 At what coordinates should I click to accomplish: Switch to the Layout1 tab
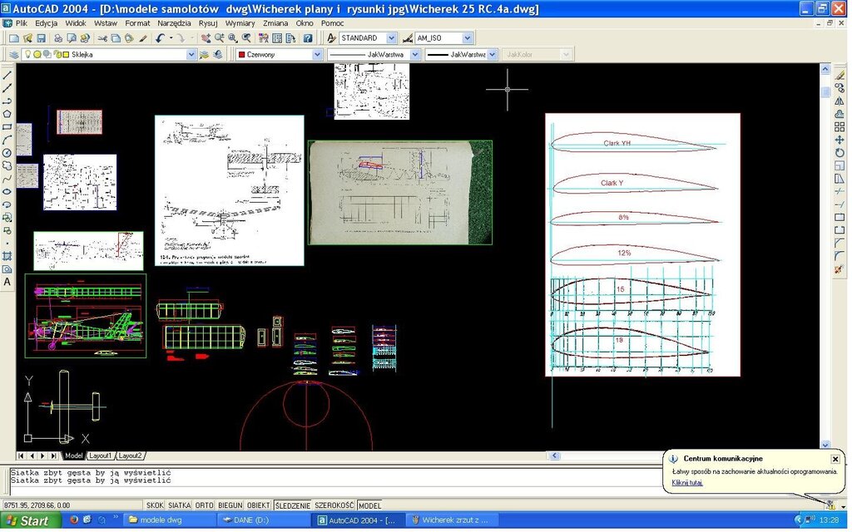(x=101, y=456)
